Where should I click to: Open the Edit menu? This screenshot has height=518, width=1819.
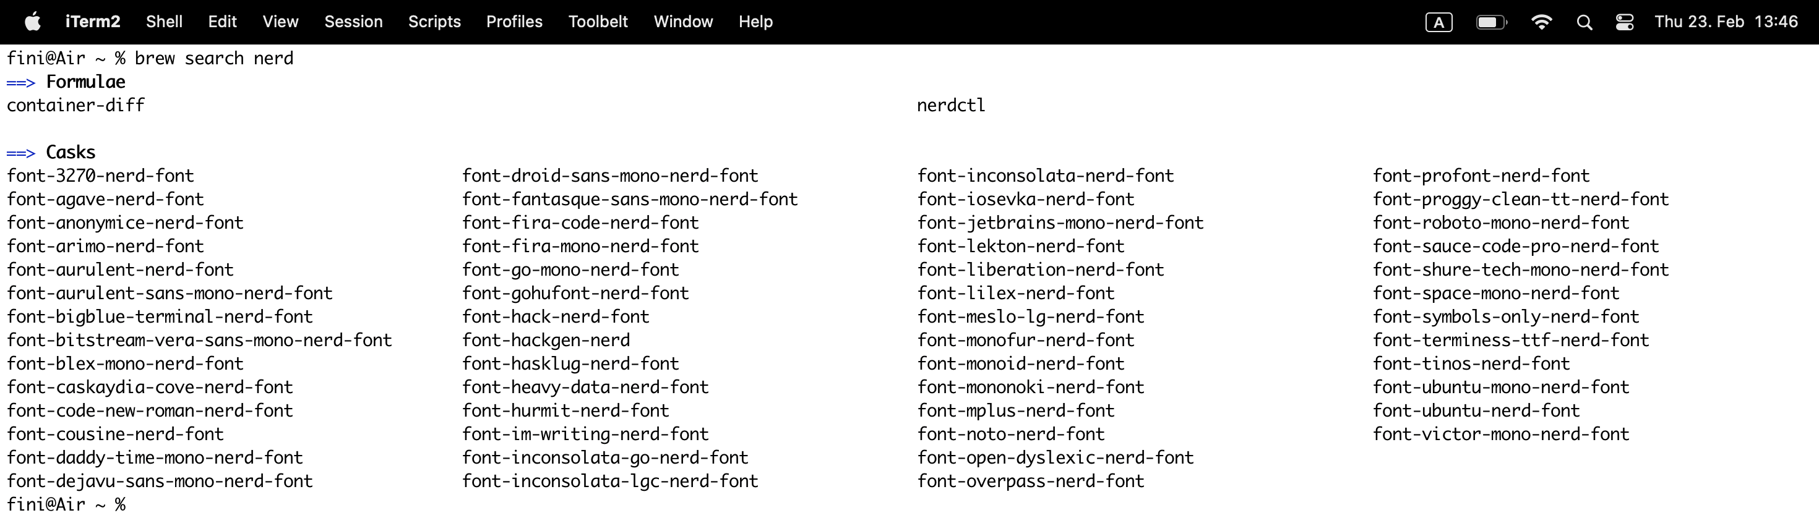(223, 21)
